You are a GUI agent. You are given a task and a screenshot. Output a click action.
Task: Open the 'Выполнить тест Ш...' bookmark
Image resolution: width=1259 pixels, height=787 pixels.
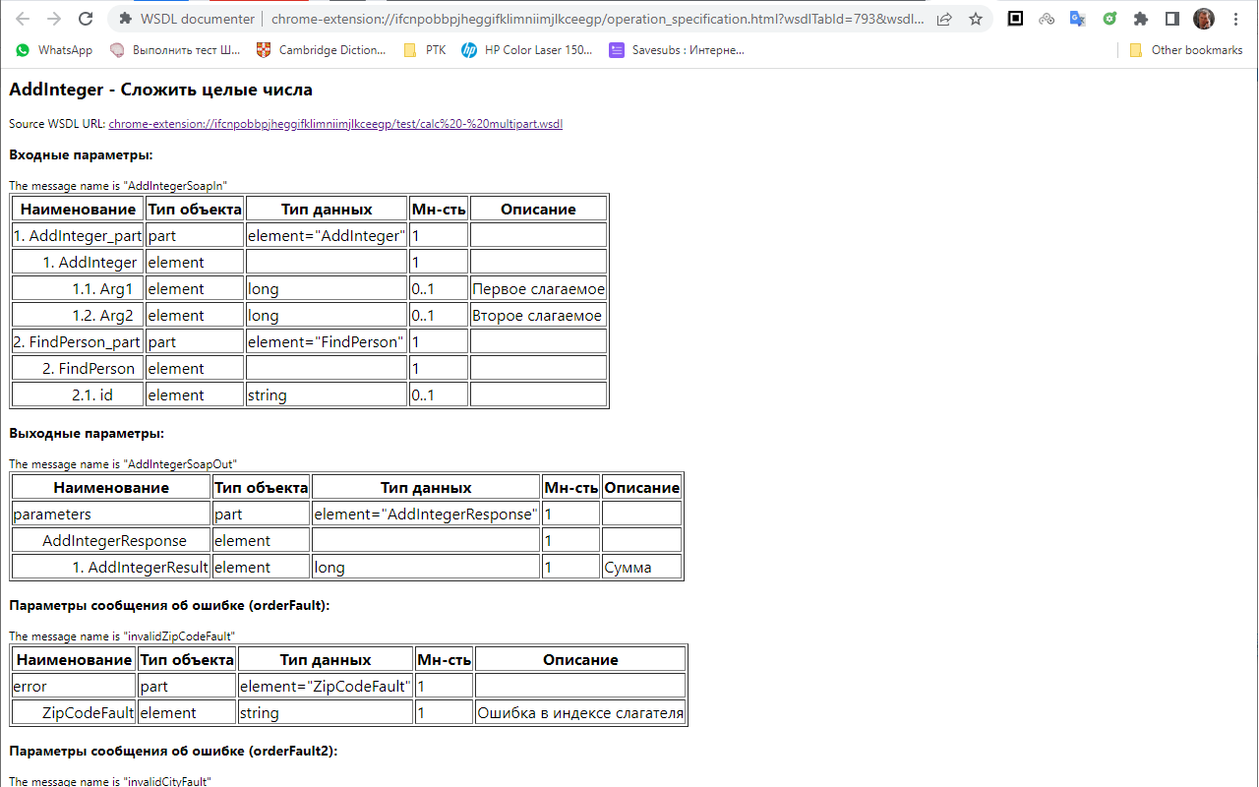[x=175, y=50]
